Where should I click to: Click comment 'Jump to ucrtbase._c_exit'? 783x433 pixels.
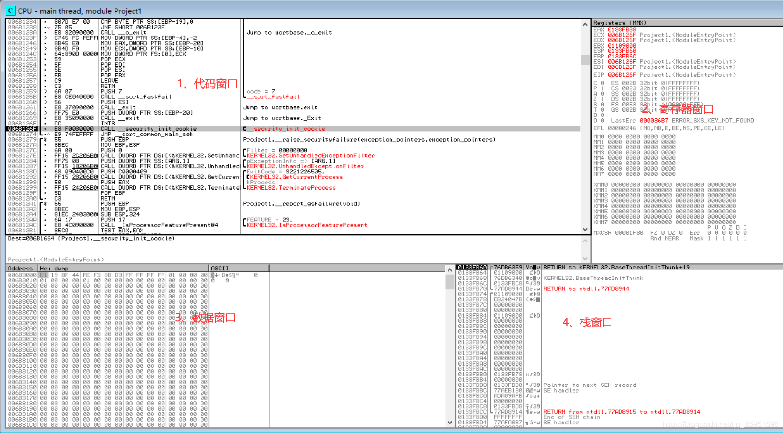(289, 32)
